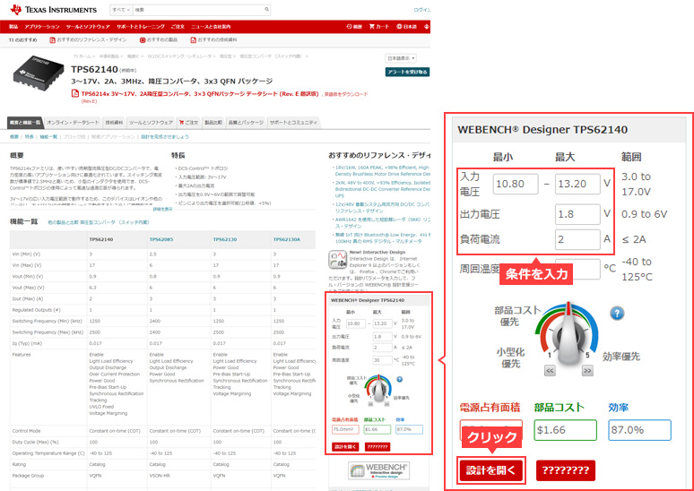Open the サポートとトレーニング menu
Viewport: 694px width, 491px height.
[140, 27]
